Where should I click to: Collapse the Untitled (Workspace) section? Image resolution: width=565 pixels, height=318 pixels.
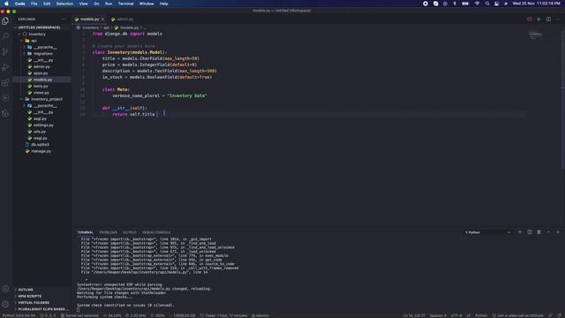click(x=39, y=27)
